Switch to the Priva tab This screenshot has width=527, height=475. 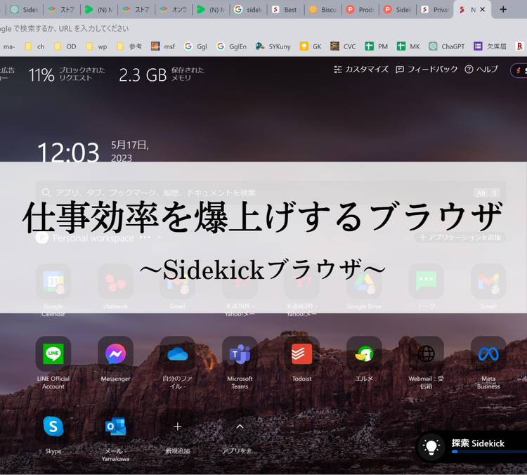(435, 9)
